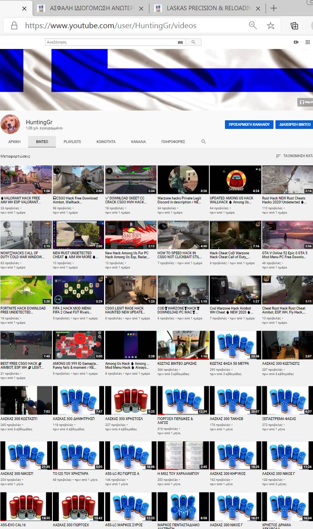Open the DOWNLOAD SKEET CC CRACK thumbnail

coord(131,180)
